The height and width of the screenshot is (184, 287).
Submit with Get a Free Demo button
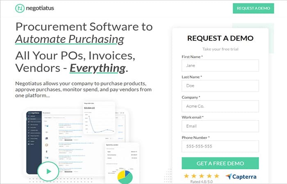(220, 163)
